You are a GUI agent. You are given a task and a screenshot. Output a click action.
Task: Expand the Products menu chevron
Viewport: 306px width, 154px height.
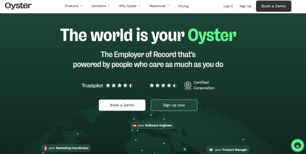pos(82,6)
